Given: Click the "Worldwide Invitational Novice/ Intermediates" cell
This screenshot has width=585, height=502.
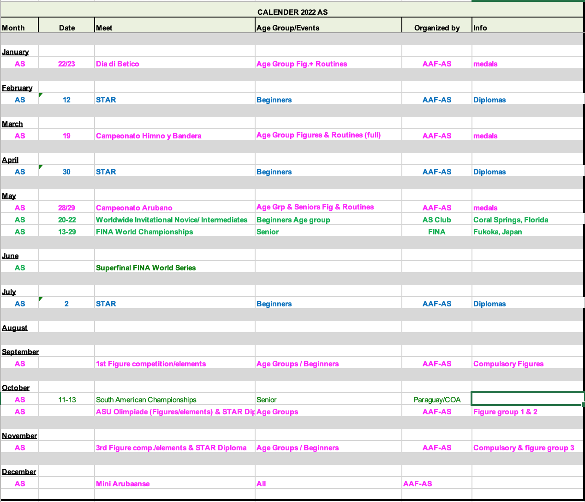Looking at the screenshot, I should pyautogui.click(x=172, y=220).
